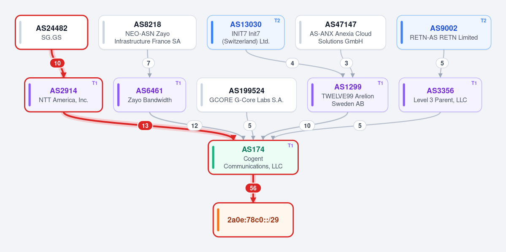Image resolution: width=506 pixels, height=252 pixels.
Task: Select the AS3356 Level 3 Parent node
Action: (440, 95)
